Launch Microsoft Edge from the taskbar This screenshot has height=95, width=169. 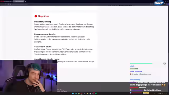click(x=76, y=93)
